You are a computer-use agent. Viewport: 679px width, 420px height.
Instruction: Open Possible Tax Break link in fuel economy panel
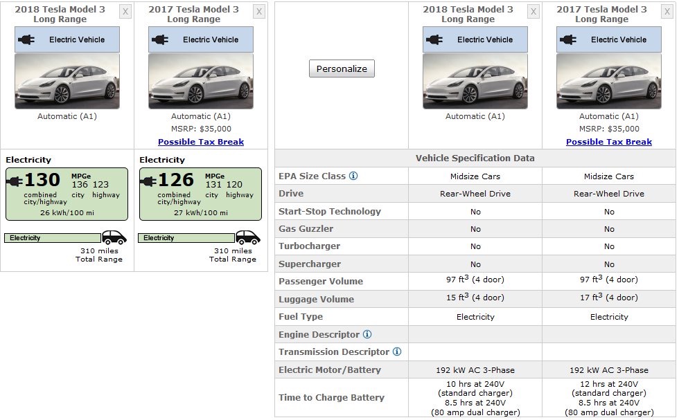[201, 142]
